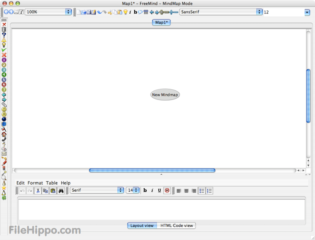Viewport: 315px width, 240px height.
Task: Click the blue minus icon in top toolbar
Action: tap(176, 12)
